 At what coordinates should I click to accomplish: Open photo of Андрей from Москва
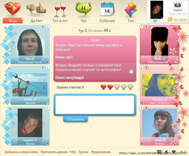click(30, 123)
